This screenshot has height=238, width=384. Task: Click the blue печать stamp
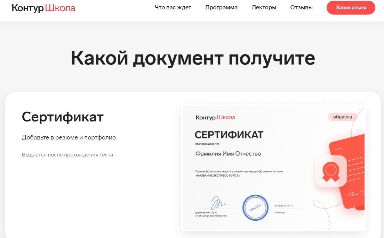(255, 208)
